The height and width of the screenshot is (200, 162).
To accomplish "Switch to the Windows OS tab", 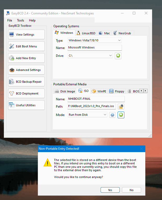I will 64,33.
